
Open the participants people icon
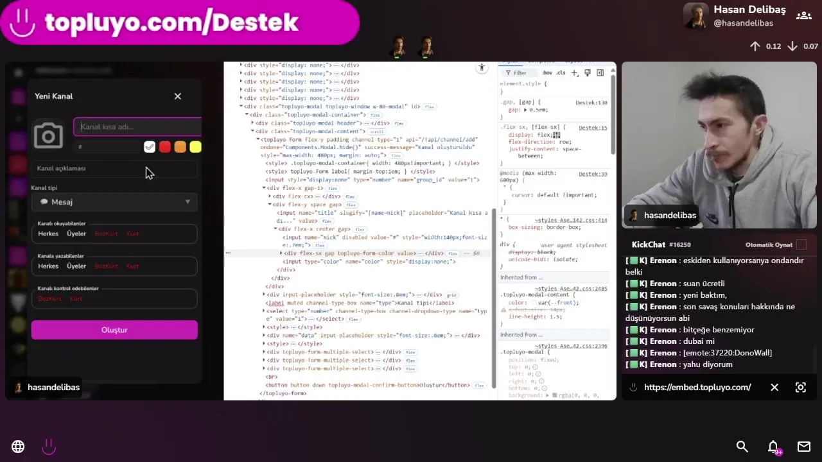coord(803,15)
